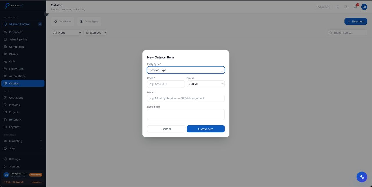Click Umayaraj Bal... user name in sidebar
This screenshot has height=187, width=372.
click(x=19, y=173)
